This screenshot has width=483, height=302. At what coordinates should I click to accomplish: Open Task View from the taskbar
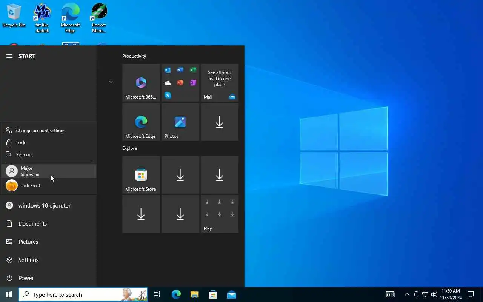[x=157, y=294]
